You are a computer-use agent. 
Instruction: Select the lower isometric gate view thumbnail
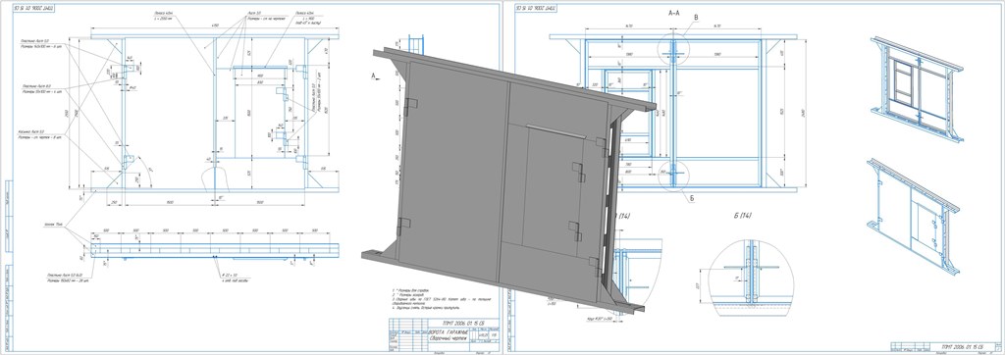point(914,217)
